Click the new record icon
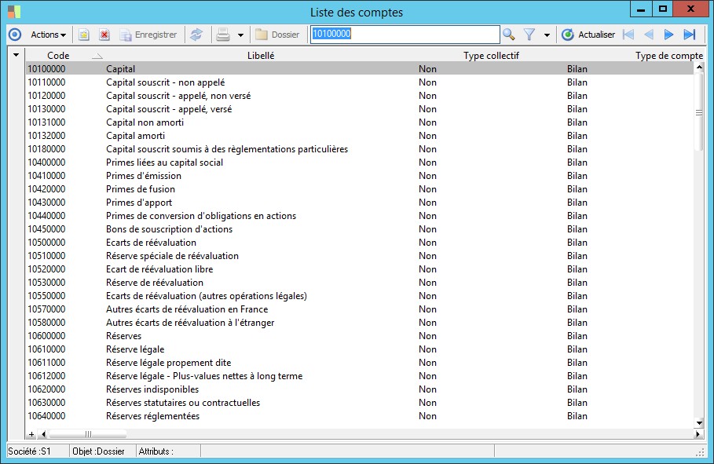 coord(84,35)
